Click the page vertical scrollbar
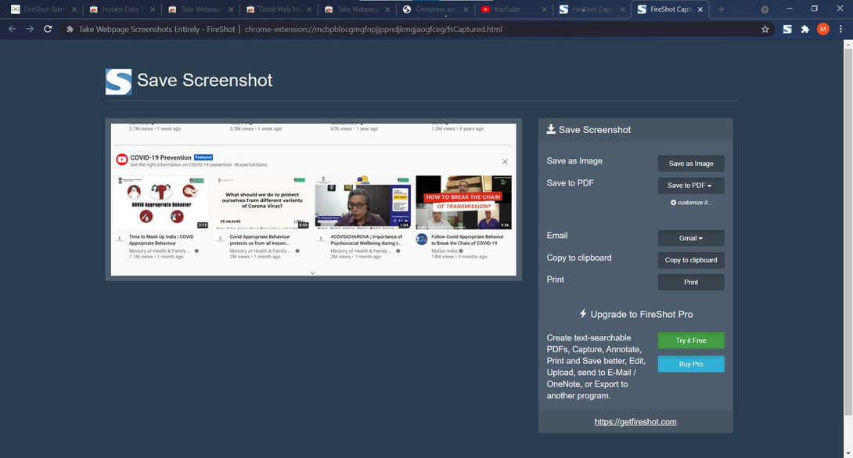Image resolution: width=853 pixels, height=458 pixels. (848, 232)
